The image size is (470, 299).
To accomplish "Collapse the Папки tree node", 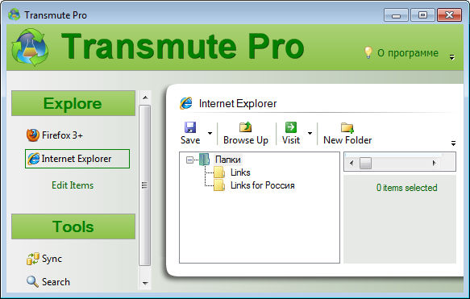I will [189, 160].
